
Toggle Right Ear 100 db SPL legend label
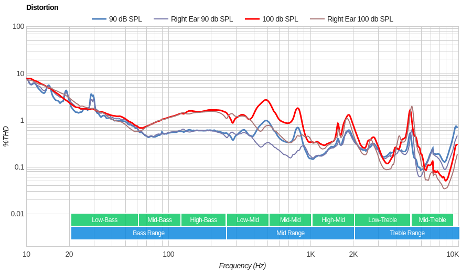360,19
